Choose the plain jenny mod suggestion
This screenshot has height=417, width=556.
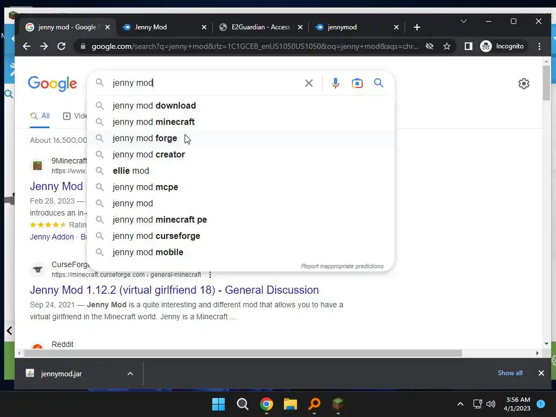[241, 204]
